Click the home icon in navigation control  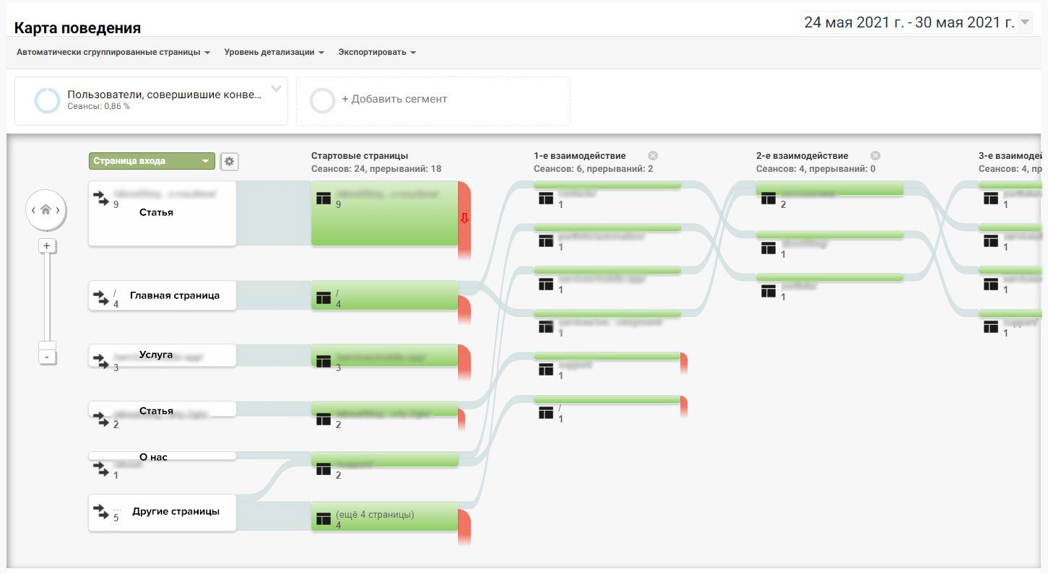pos(46,210)
